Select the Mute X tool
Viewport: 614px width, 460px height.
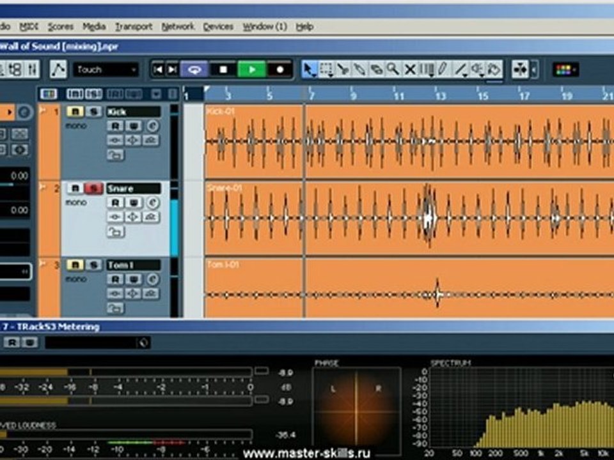(x=409, y=70)
